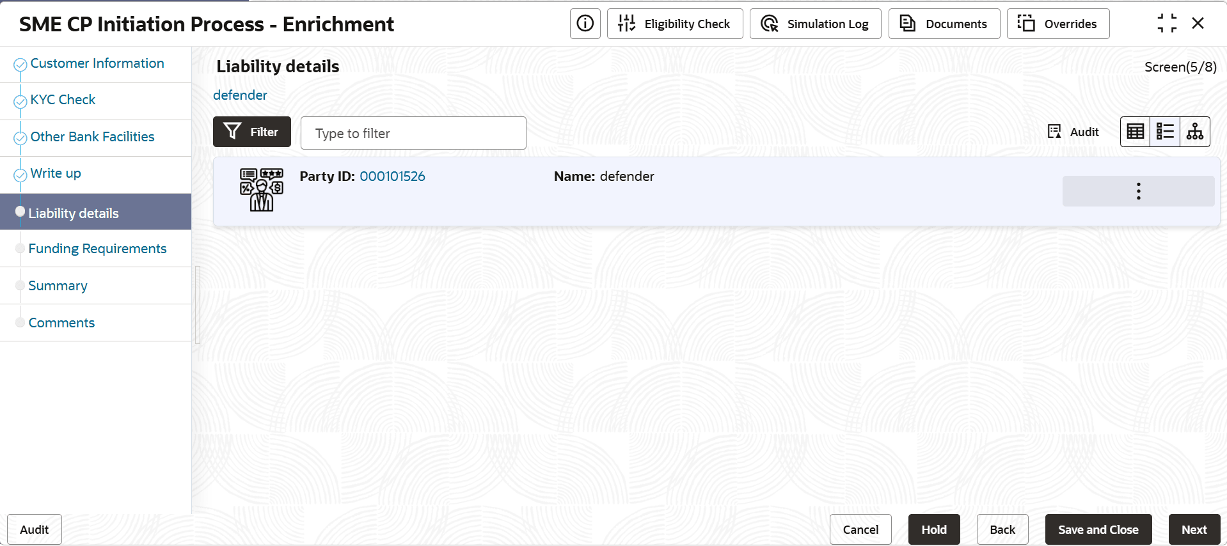Viewport: 1227px width, 546px height.
Task: Click the 'Name: defender' text
Action: pos(604,176)
